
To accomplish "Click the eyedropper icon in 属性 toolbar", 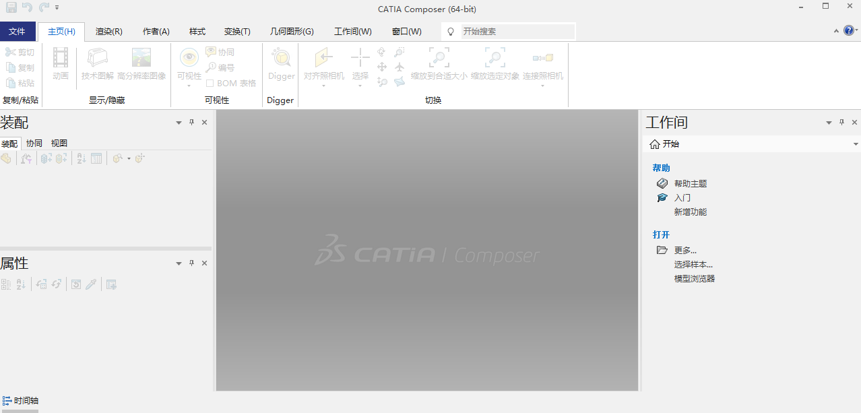I will pyautogui.click(x=91, y=284).
